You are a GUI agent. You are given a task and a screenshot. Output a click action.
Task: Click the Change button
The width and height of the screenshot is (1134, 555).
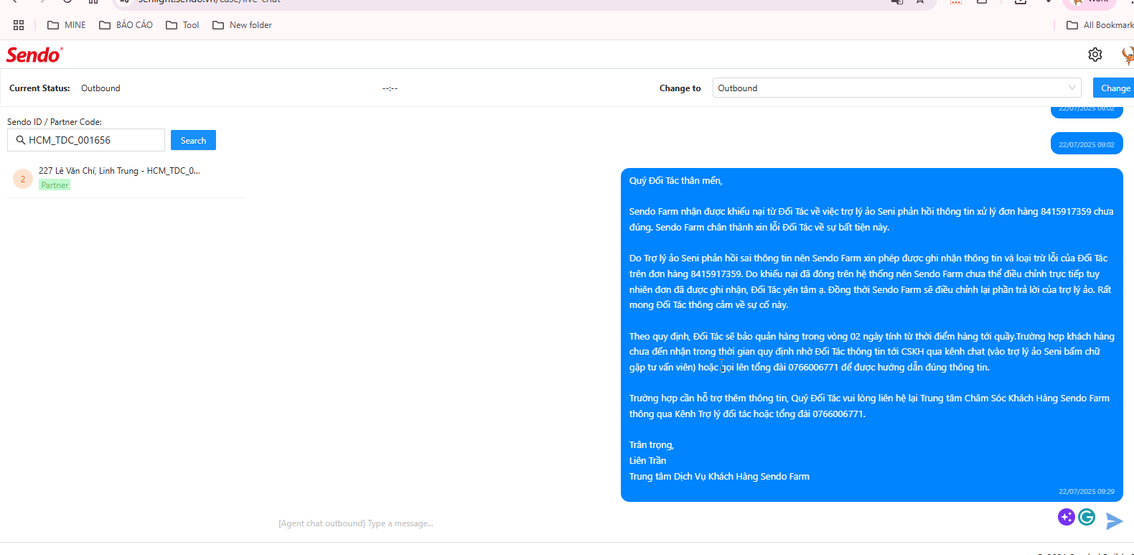(x=1115, y=88)
